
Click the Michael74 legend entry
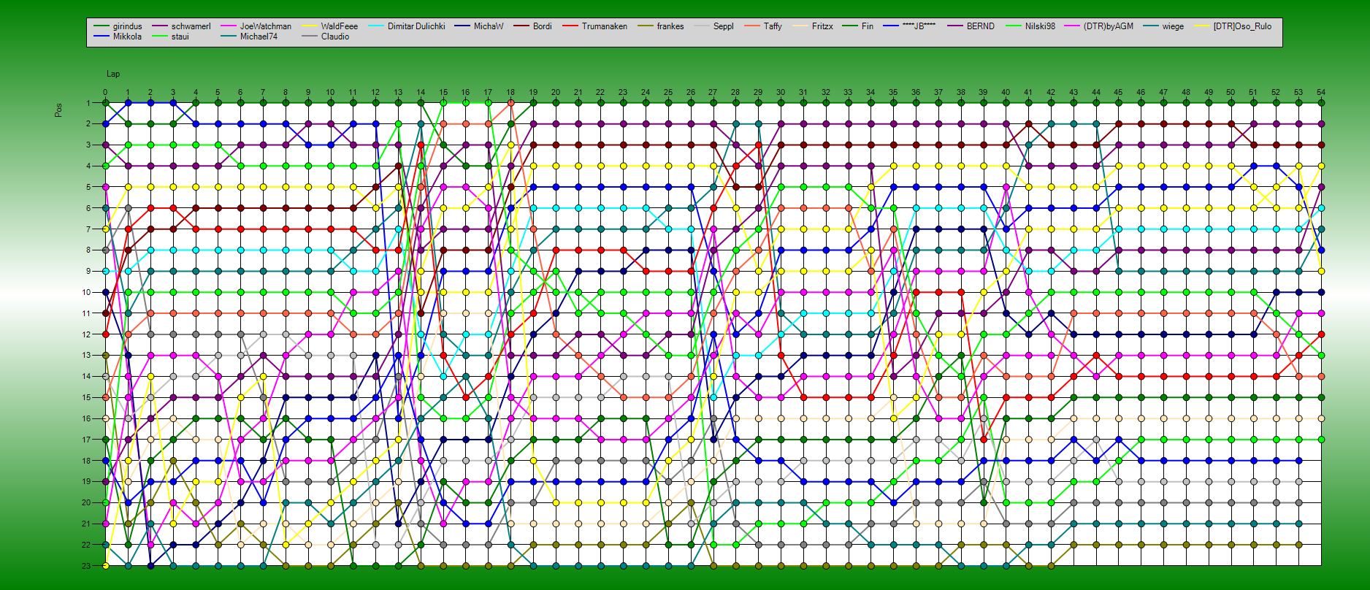[259, 37]
